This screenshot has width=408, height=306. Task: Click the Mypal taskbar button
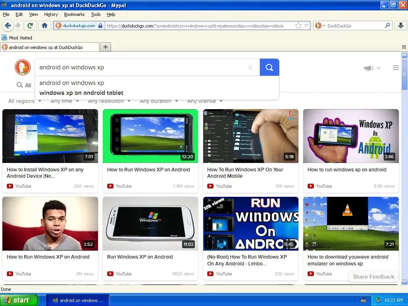coord(78,300)
